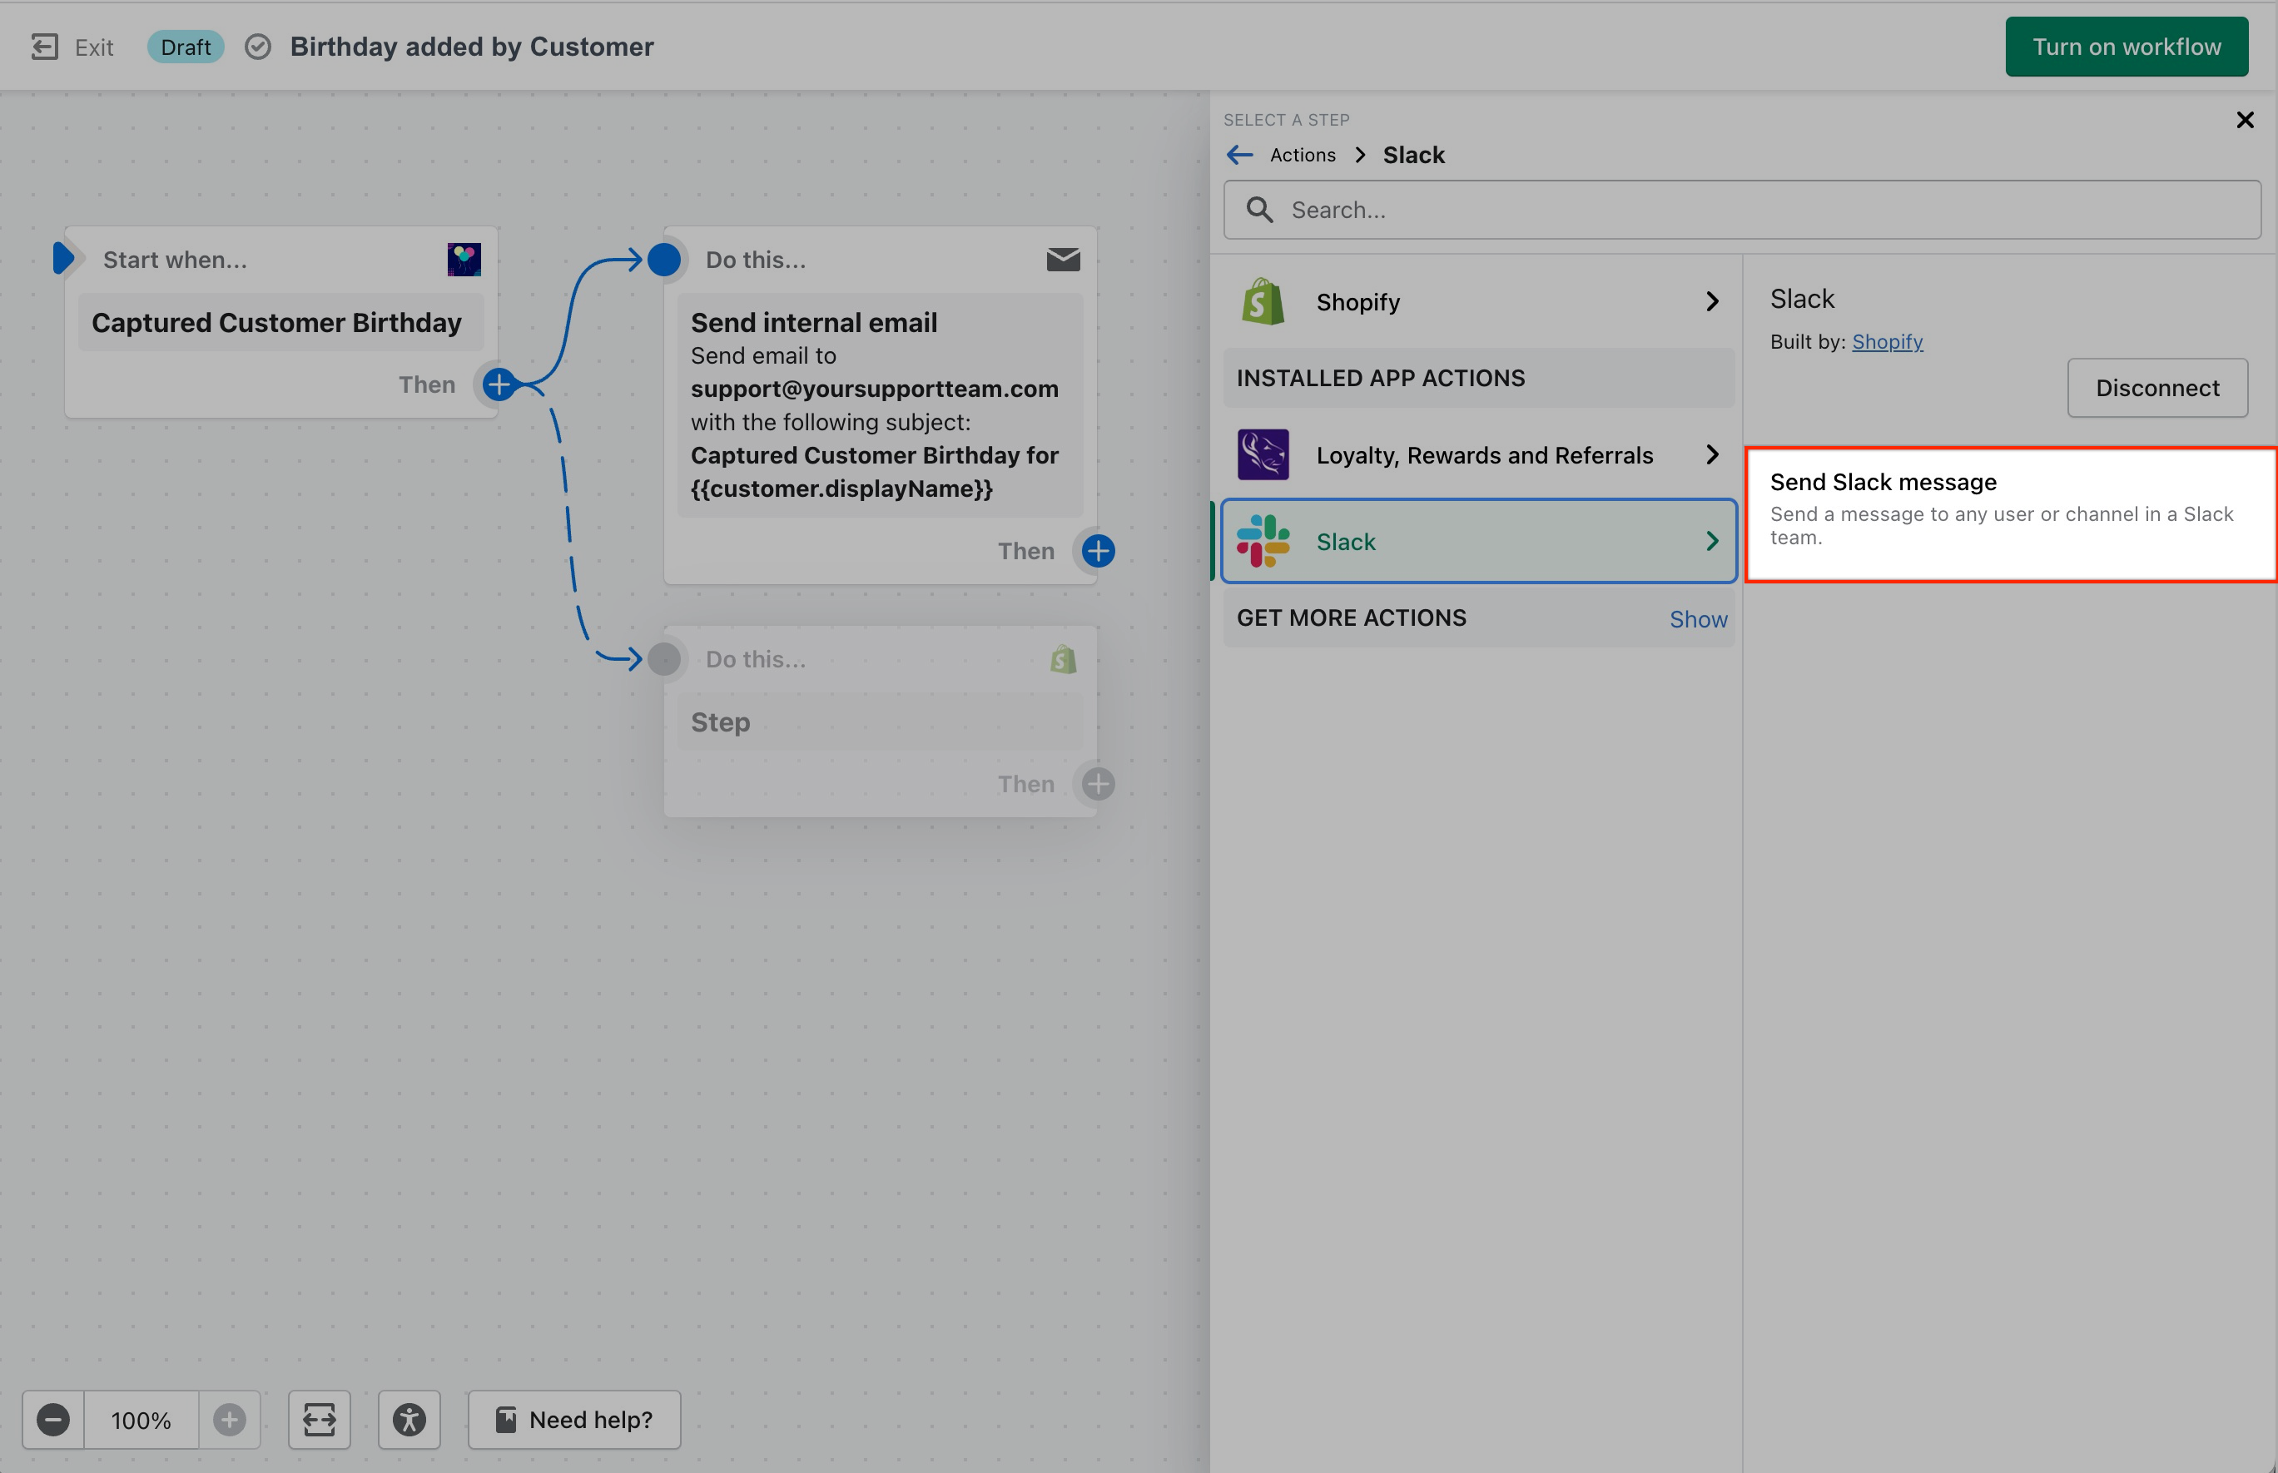Open Need help? resources
The width and height of the screenshot is (2278, 1473).
click(573, 1420)
